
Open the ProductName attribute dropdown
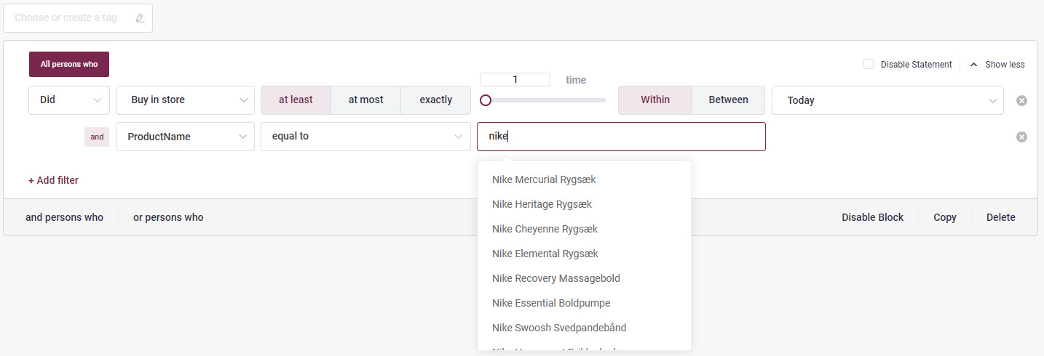(x=185, y=137)
